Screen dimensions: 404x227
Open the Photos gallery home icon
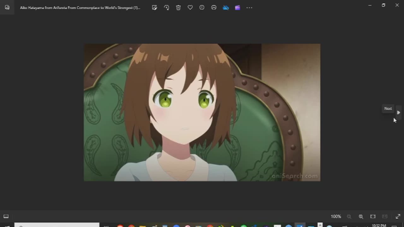(7, 8)
